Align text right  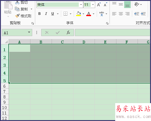[x=127, y=14]
